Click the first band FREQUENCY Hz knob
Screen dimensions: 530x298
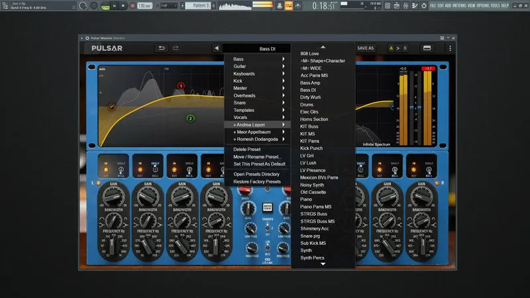pos(113,246)
